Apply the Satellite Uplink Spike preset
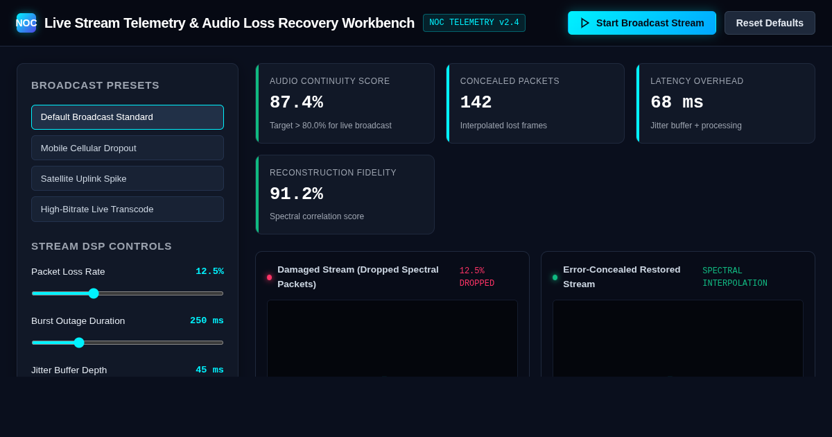 [x=128, y=178]
